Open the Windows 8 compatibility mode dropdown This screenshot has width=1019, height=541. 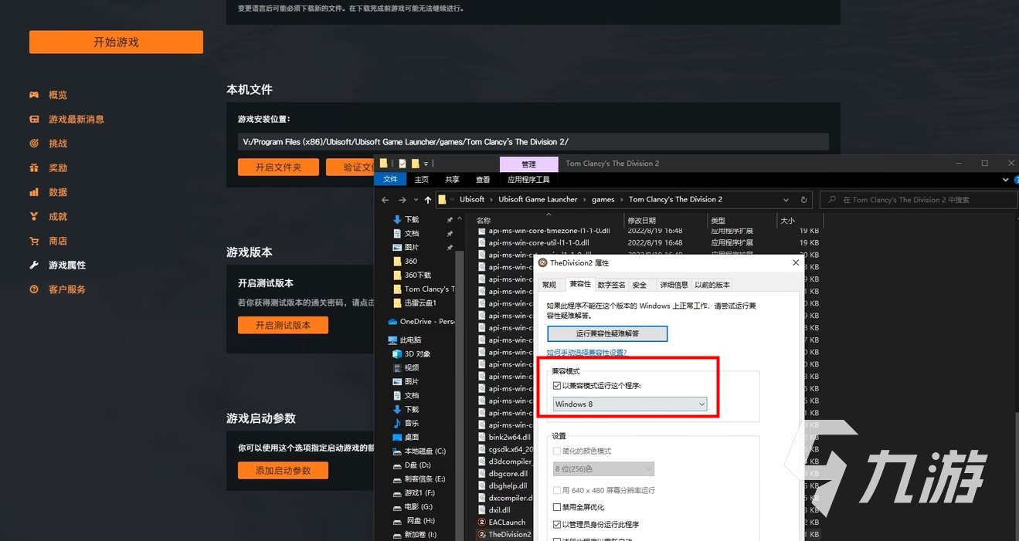tap(630, 404)
